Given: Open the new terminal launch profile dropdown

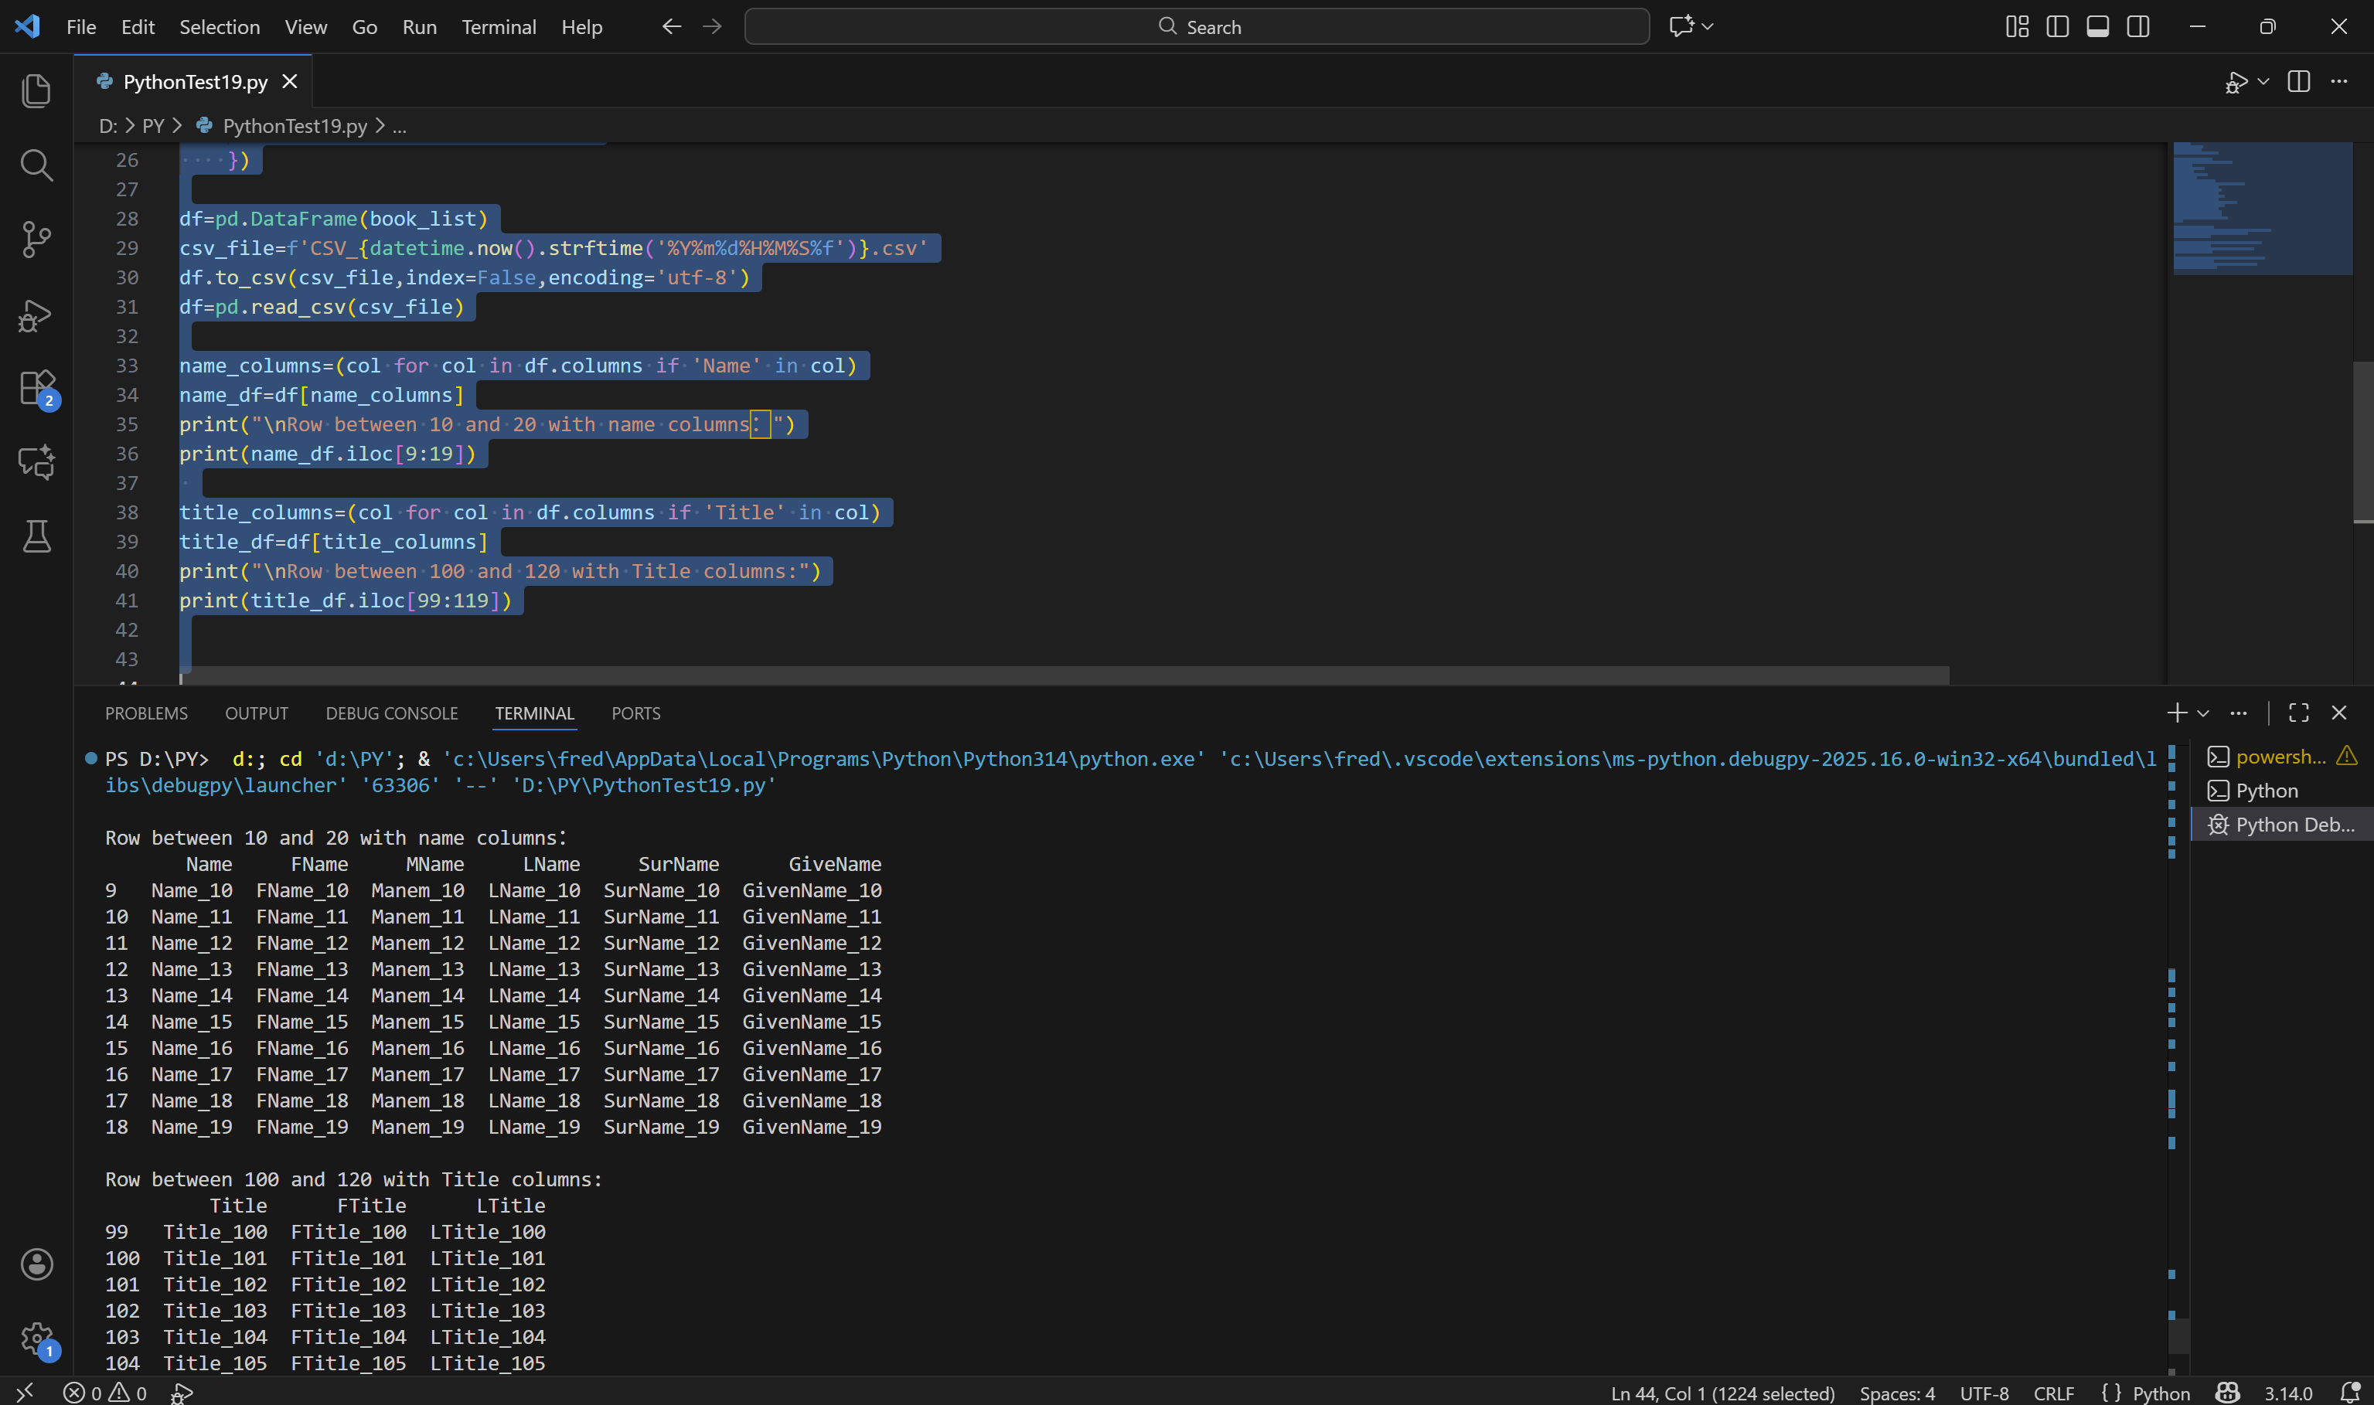Looking at the screenshot, I should click(x=2202, y=713).
